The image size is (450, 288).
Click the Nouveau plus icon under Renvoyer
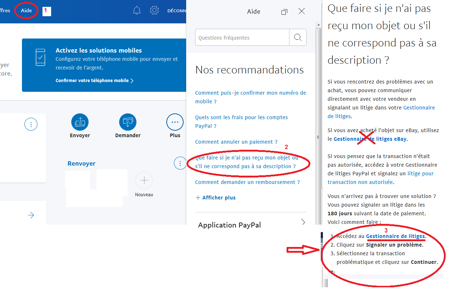pyautogui.click(x=144, y=180)
